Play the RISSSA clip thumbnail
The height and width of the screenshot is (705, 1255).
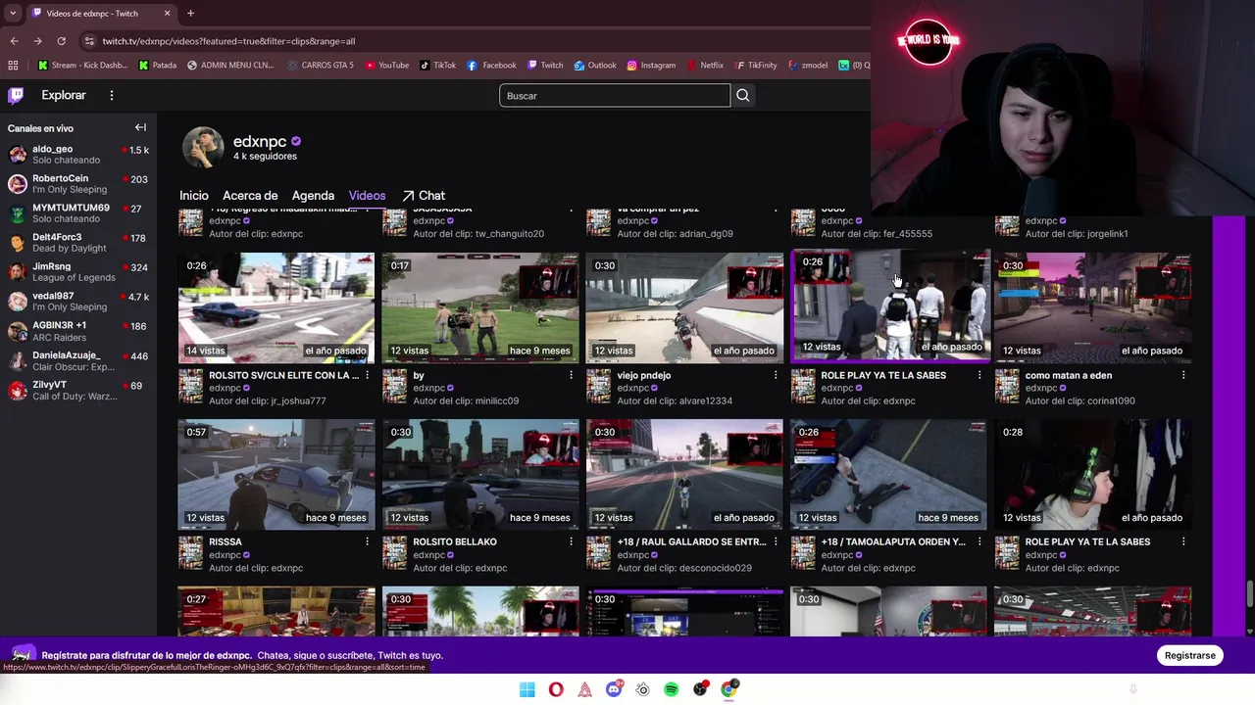[276, 474]
